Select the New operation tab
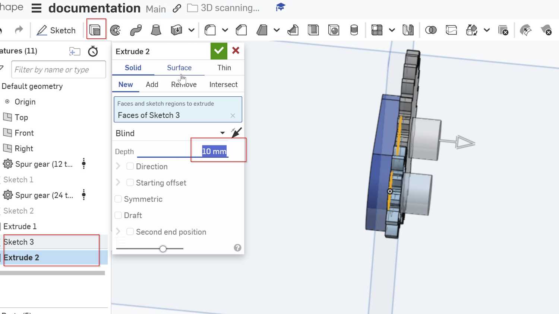Screen dimensions: 559x314 (126, 84)
